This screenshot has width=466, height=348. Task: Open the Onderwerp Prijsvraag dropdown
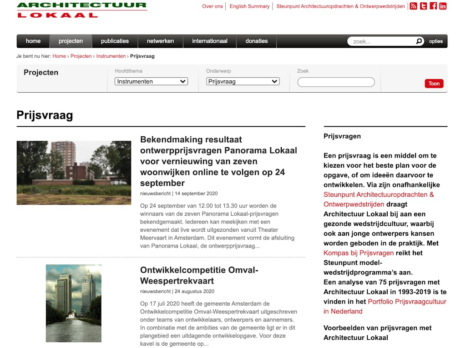click(243, 82)
